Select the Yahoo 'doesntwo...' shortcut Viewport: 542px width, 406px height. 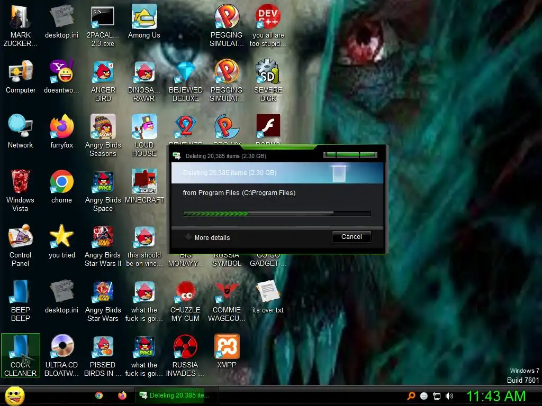pyautogui.click(x=61, y=77)
